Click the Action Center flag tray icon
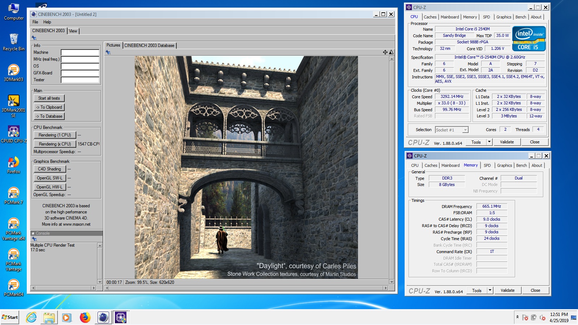 [525, 317]
